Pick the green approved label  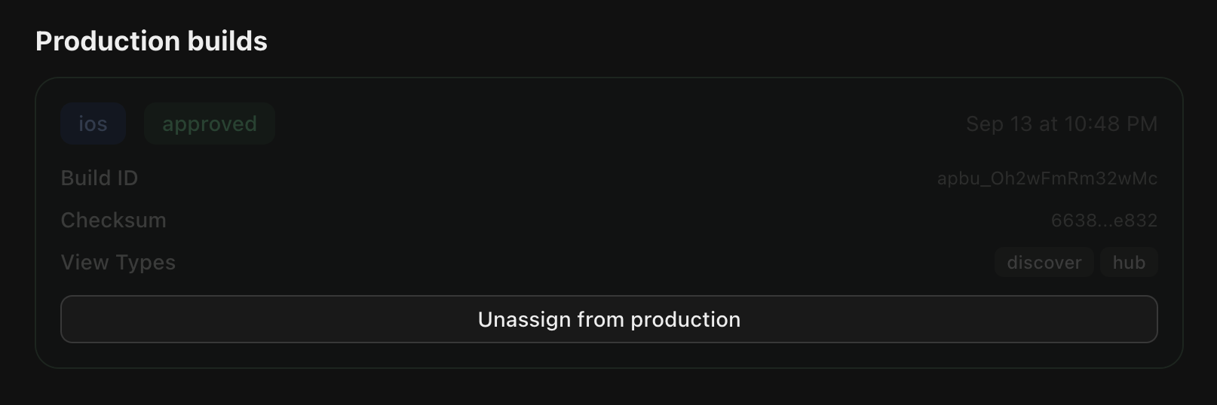(x=210, y=123)
